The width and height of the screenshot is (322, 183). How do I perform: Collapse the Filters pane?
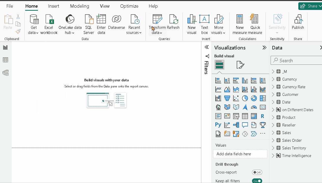tap(207, 47)
